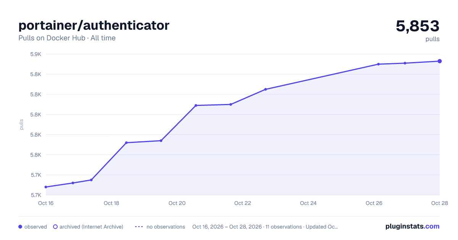Click the "pulls" label under 5,853
The width and height of the screenshot is (458, 240).
tap(432, 39)
